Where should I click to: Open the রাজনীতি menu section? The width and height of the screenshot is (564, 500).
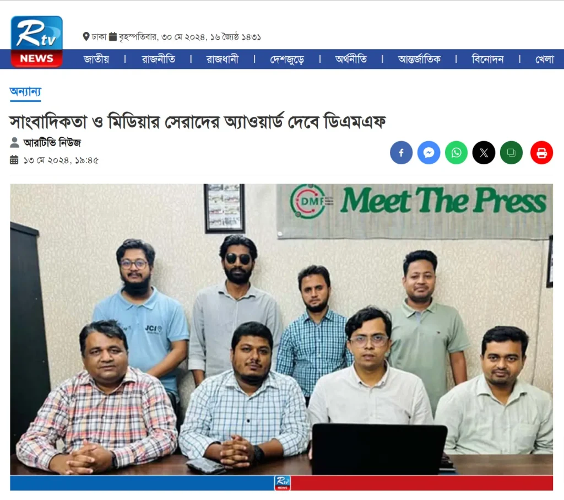pos(158,59)
